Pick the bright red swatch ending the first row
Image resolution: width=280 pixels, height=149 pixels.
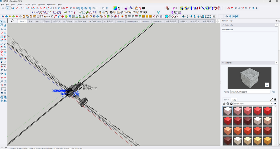pyautogui.click(x=267, y=111)
